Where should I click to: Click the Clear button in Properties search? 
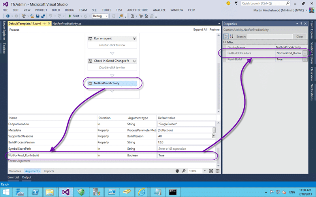[300, 36]
